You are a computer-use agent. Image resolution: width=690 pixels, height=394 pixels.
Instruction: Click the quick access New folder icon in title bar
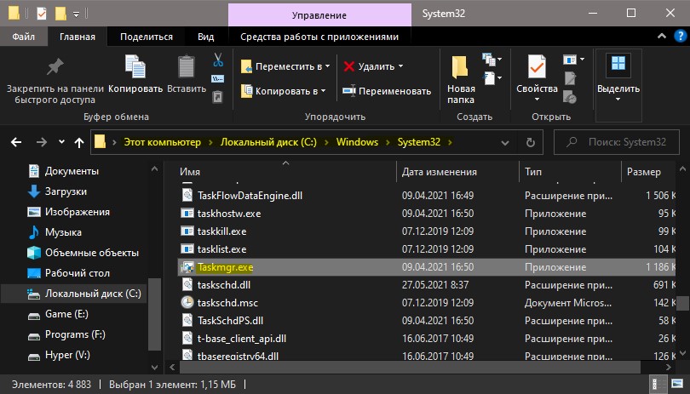[x=60, y=14]
